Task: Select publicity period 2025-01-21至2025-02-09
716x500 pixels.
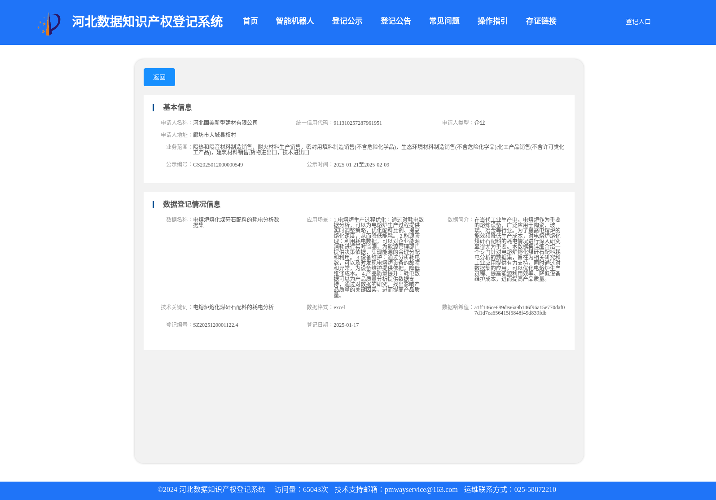Action: click(x=361, y=165)
